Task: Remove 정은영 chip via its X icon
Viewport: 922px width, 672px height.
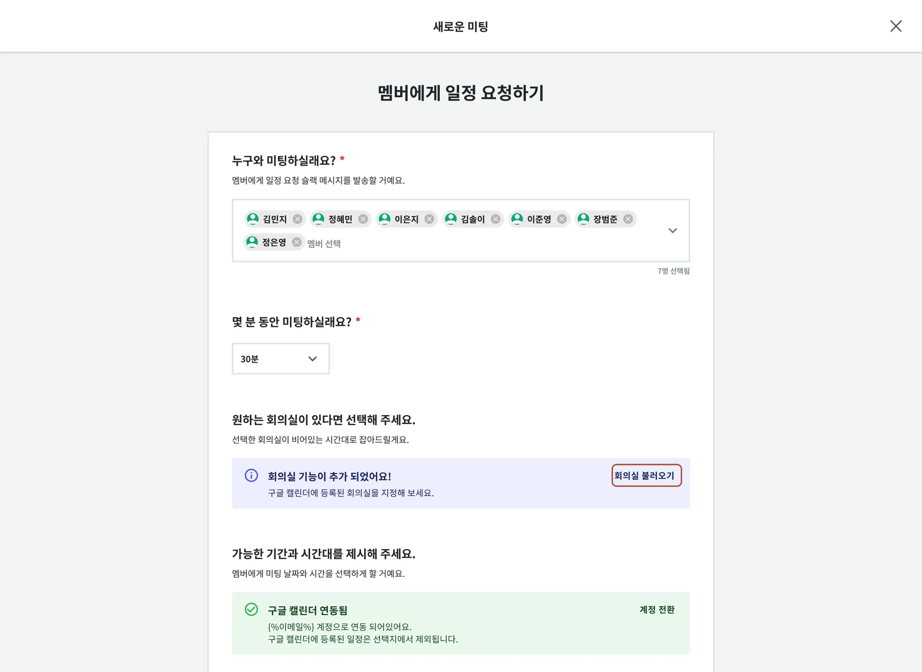Action: click(x=296, y=242)
